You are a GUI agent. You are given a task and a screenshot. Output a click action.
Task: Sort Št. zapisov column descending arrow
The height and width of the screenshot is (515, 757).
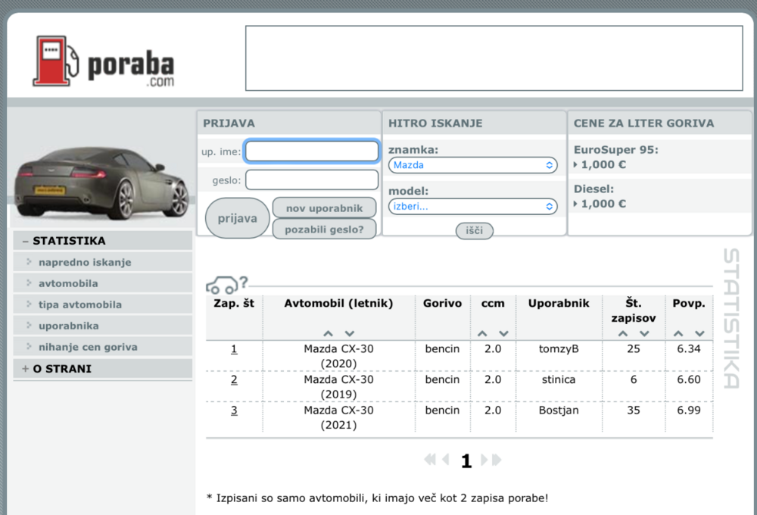(644, 333)
